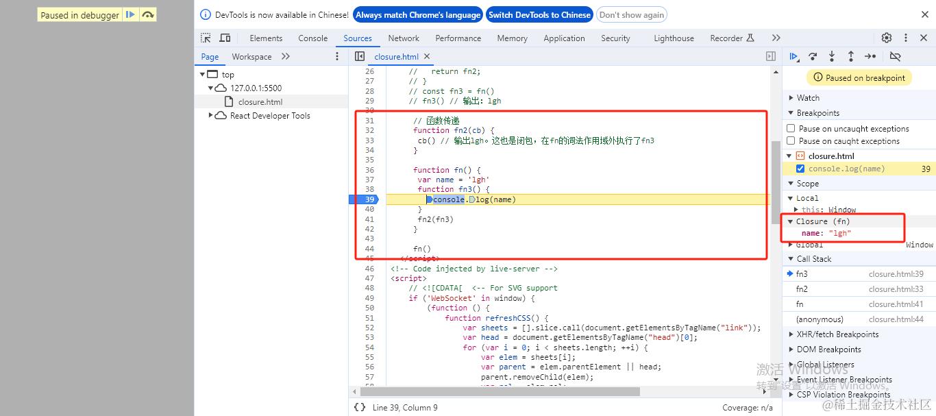The height and width of the screenshot is (416, 936).
Task: Select (anonymous) frame in call stack
Action: (859, 319)
